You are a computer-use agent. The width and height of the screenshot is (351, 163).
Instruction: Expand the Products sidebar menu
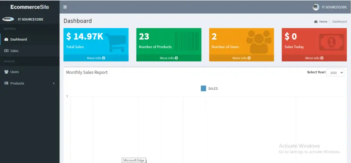point(30,83)
